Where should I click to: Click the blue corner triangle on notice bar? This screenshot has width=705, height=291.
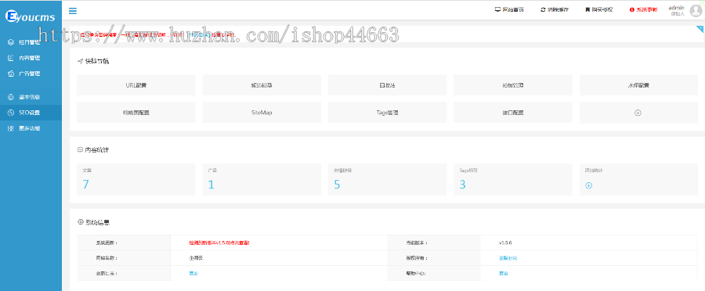(700, 29)
